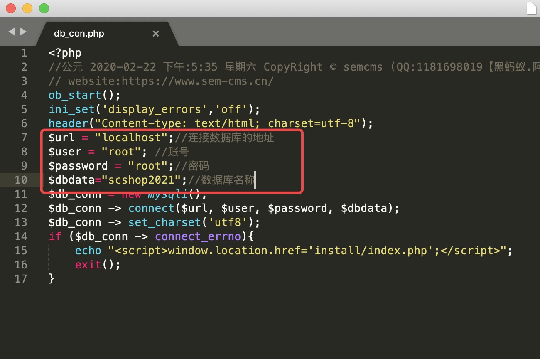Click the CopyRight comment on line 2
Image resolution: width=540 pixels, height=359 pixels.
(x=293, y=67)
